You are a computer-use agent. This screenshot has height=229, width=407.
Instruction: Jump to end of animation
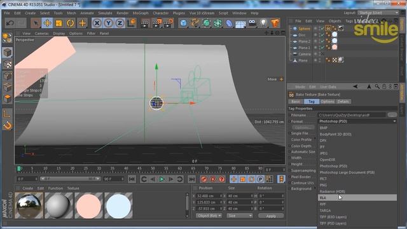point(191,179)
